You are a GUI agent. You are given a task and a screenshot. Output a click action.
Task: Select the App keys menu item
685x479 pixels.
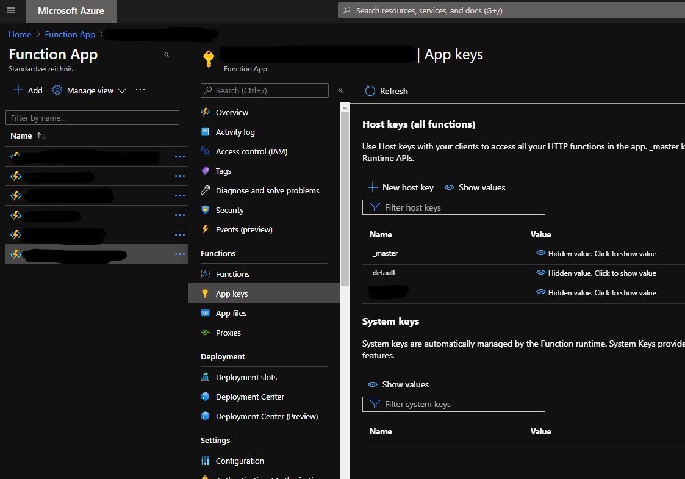(264, 294)
